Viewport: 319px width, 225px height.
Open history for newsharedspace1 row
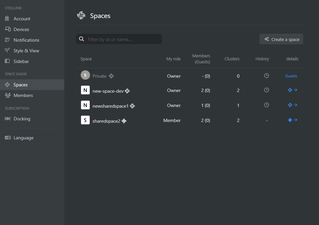266,105
